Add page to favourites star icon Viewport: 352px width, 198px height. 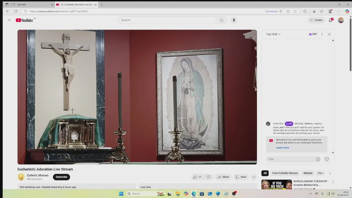tap(295, 11)
